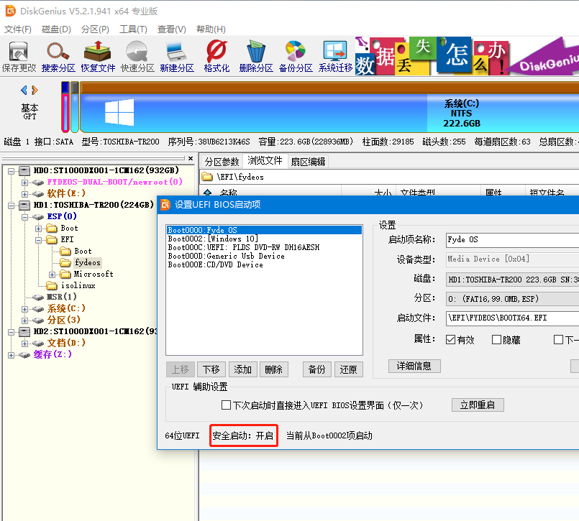
Task: Expand 文档(D:) partition node
Action: tap(24, 344)
